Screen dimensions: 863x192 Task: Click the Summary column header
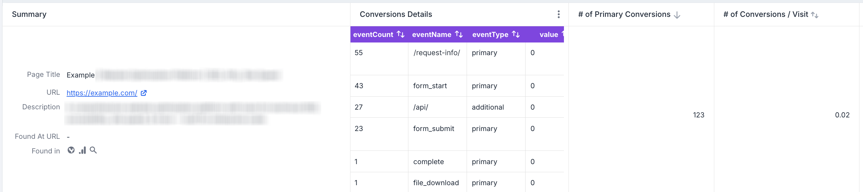pyautogui.click(x=29, y=14)
